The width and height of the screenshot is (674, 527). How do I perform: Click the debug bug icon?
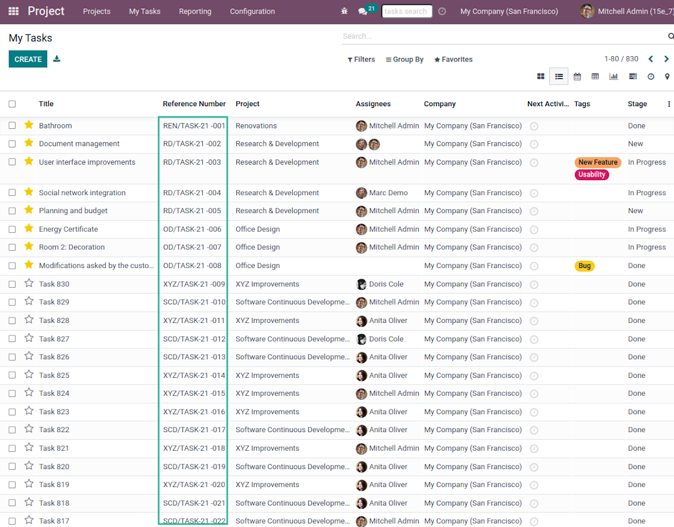coord(344,11)
